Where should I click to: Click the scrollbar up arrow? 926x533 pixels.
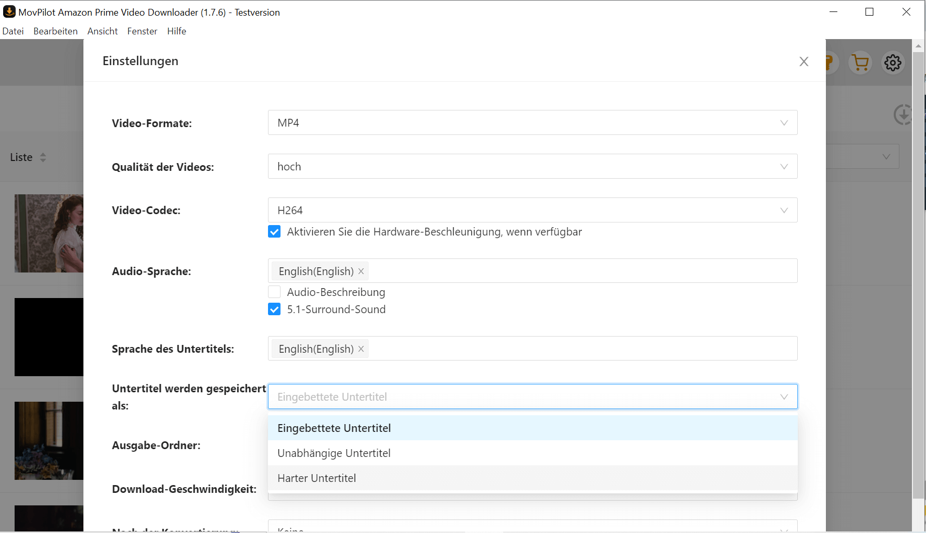(x=919, y=46)
